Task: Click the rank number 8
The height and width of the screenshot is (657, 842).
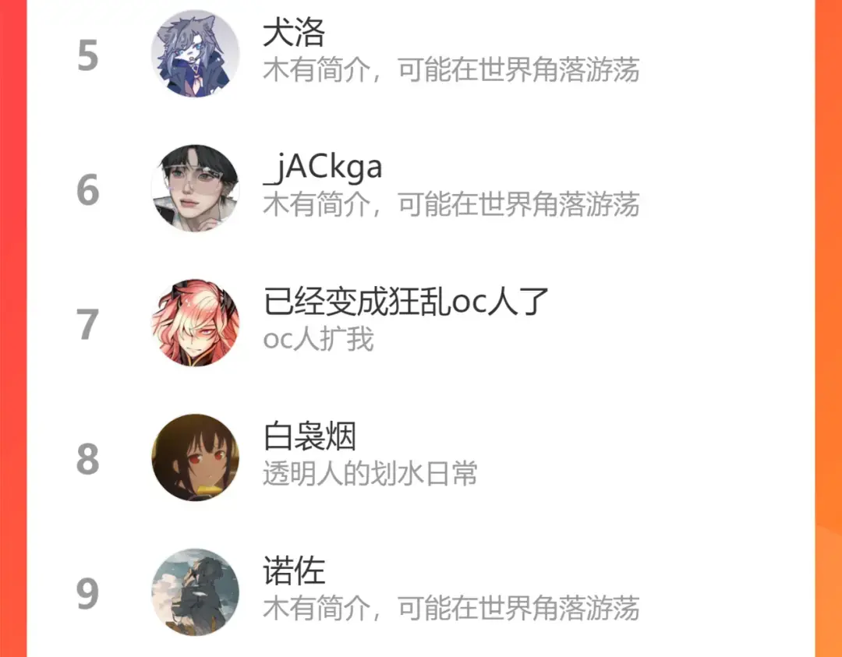Action: pyautogui.click(x=87, y=460)
